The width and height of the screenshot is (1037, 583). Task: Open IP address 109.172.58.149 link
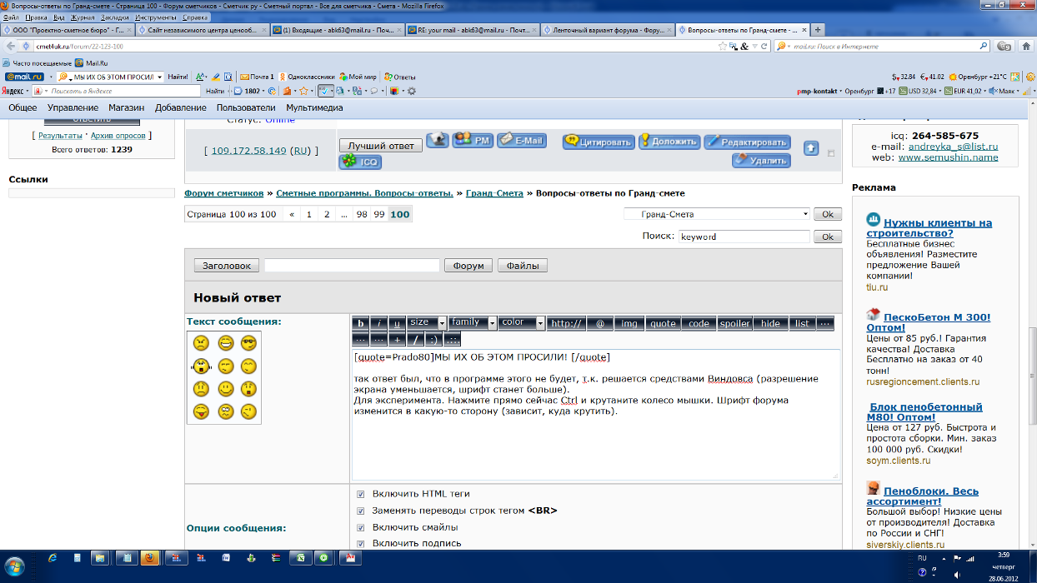point(248,151)
